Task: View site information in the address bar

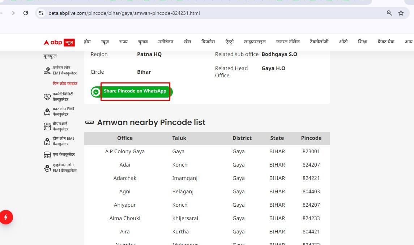Action: [x=41, y=13]
